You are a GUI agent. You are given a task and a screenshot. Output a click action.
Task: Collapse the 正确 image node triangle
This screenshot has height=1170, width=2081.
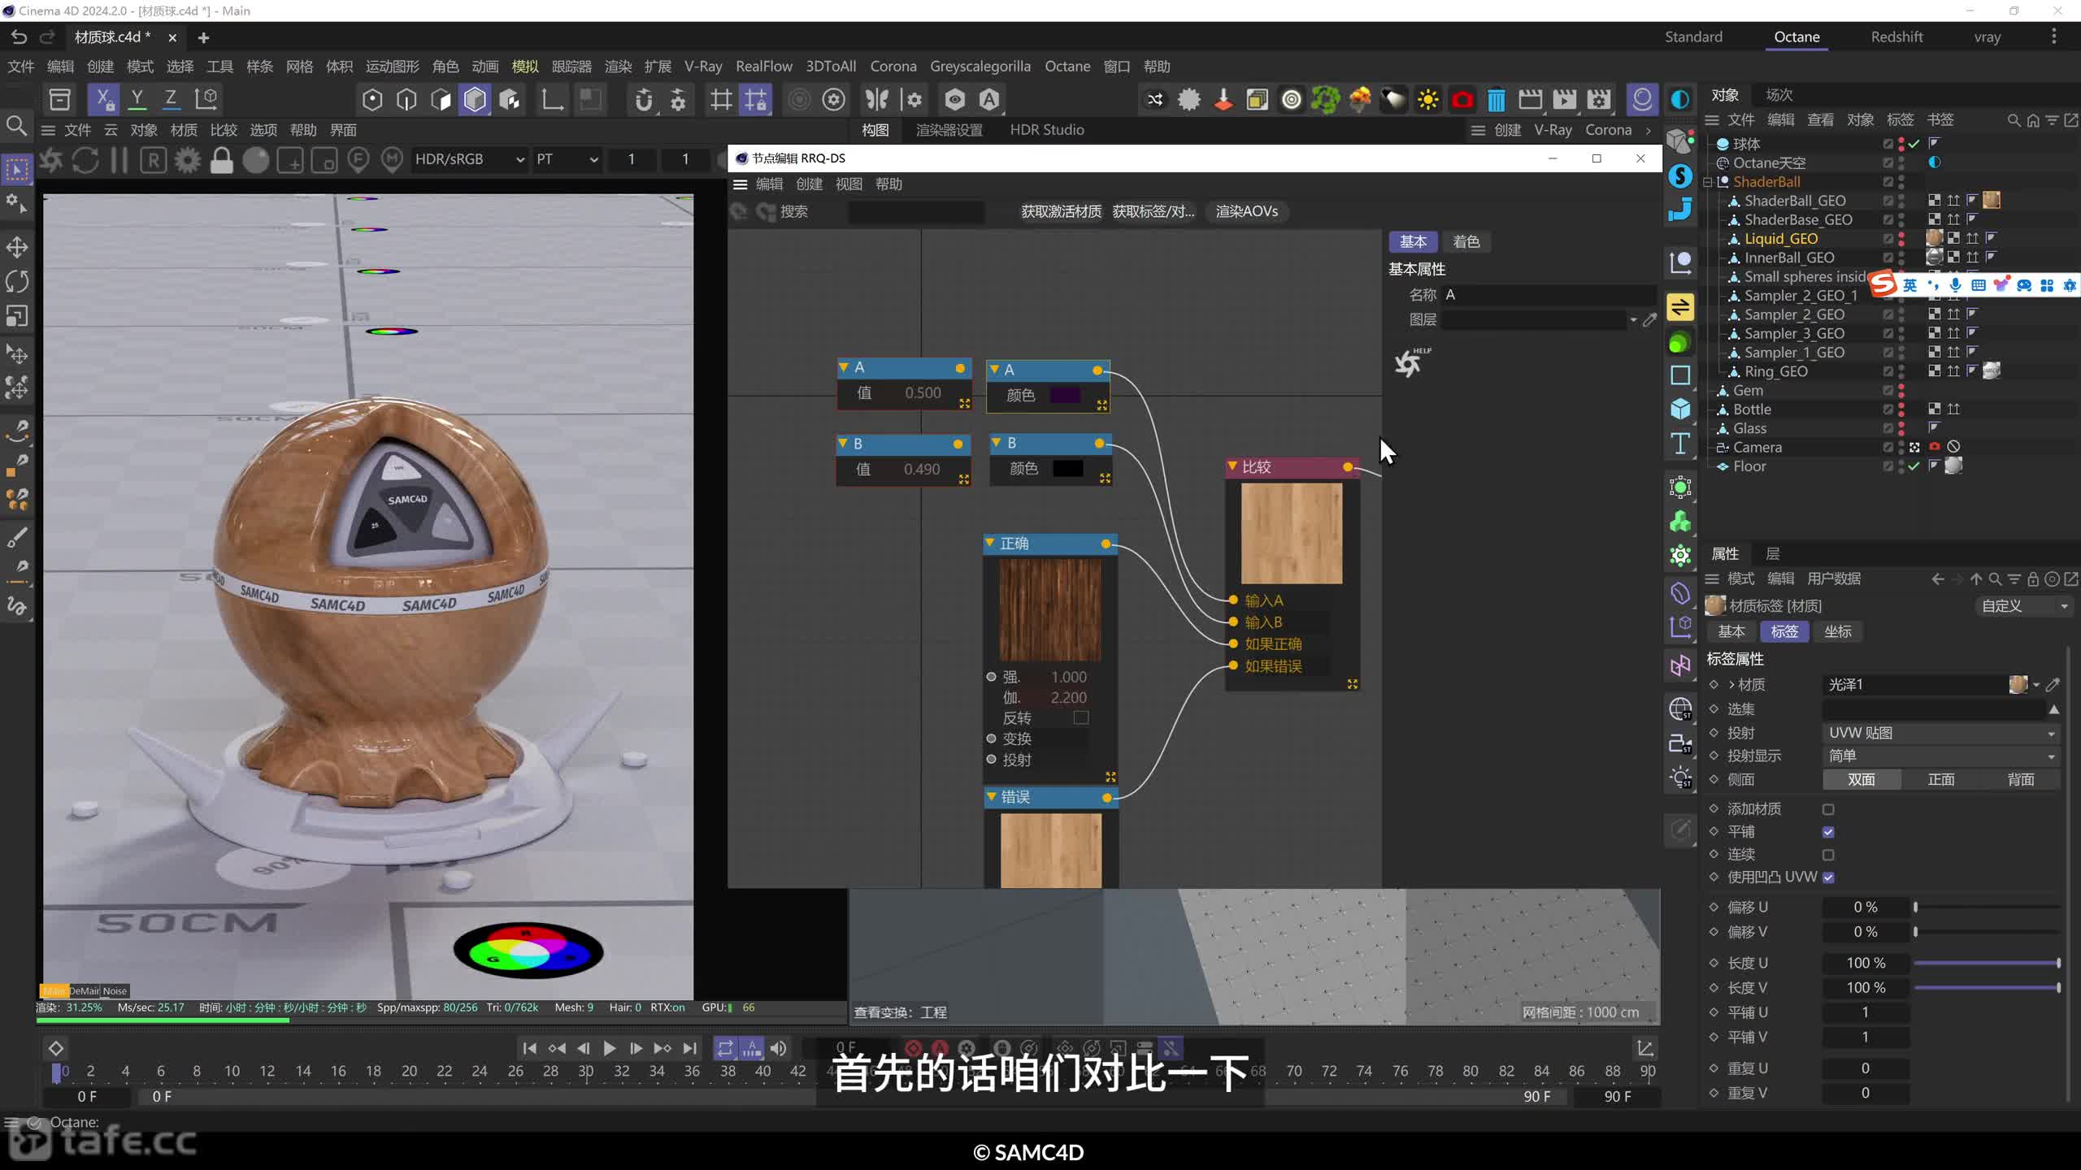pyautogui.click(x=990, y=543)
